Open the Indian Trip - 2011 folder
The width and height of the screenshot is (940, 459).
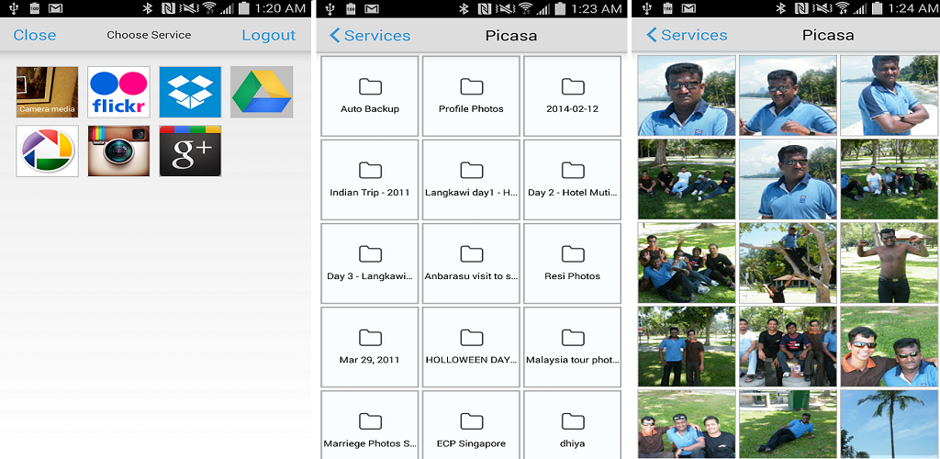370,180
